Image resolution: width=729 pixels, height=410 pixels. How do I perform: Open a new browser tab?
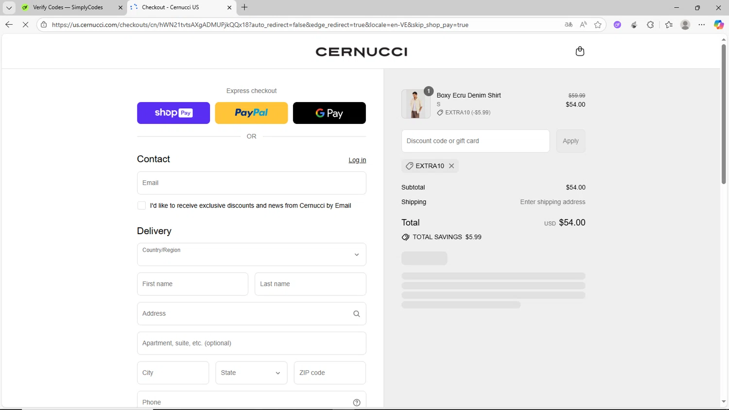[244, 7]
